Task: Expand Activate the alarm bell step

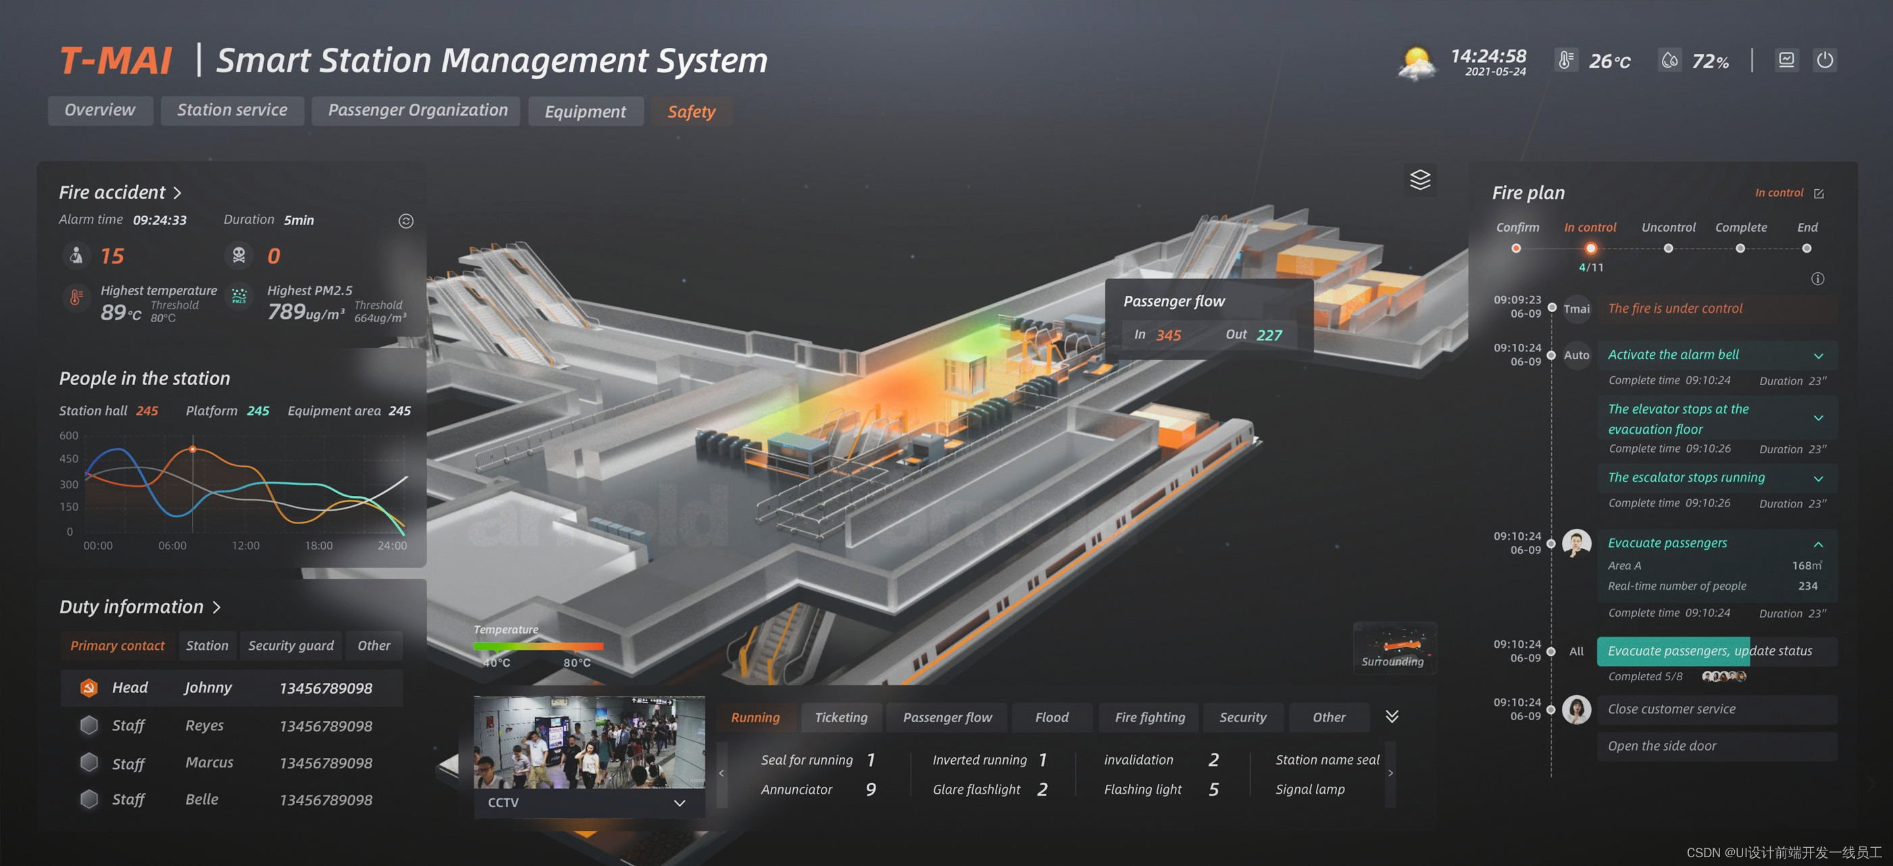Action: click(1818, 356)
